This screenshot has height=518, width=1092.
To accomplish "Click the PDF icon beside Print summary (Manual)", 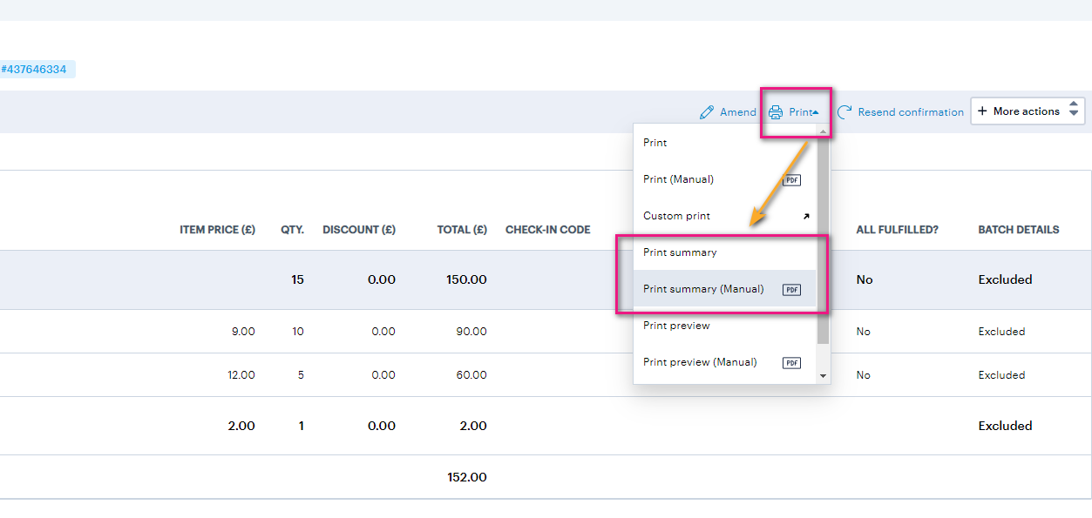I will click(x=792, y=289).
